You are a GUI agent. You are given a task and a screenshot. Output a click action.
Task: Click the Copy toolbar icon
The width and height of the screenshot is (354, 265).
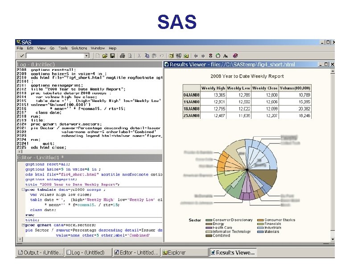(147, 56)
